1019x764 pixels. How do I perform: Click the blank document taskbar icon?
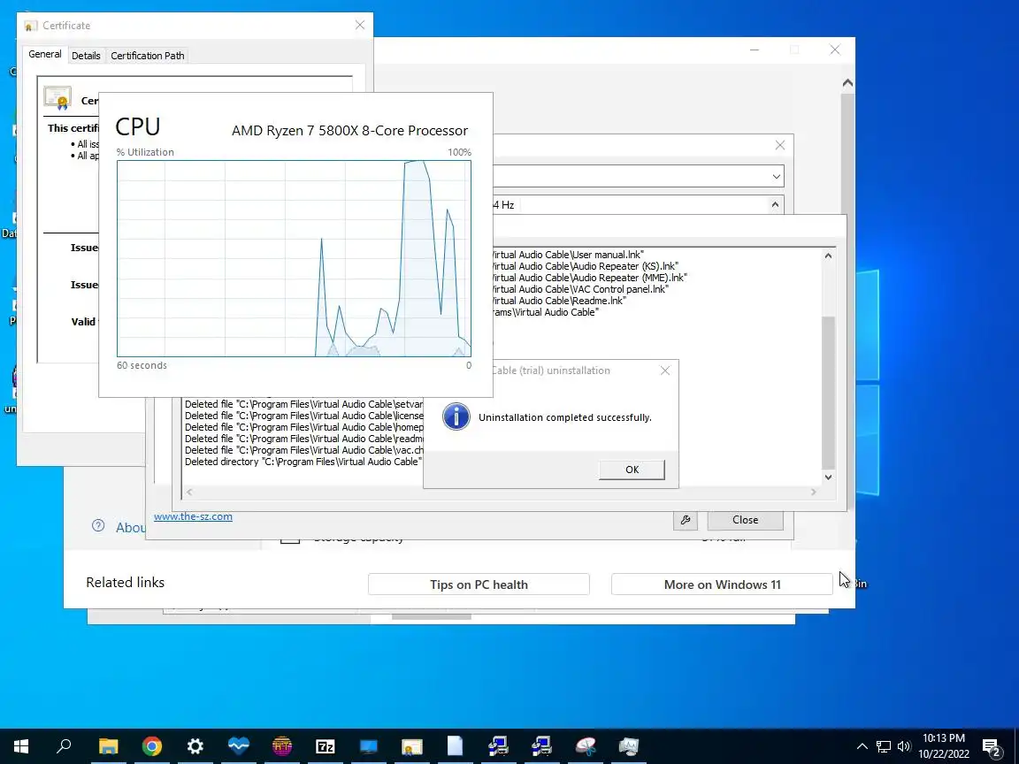[x=455, y=745]
